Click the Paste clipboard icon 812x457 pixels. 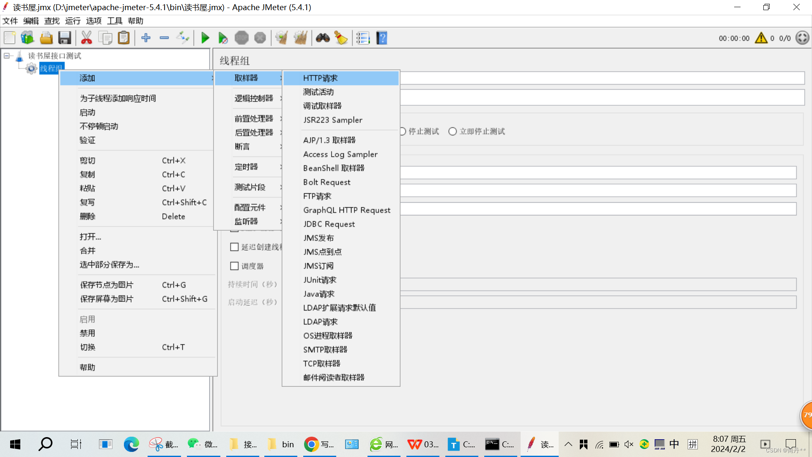[x=123, y=38]
